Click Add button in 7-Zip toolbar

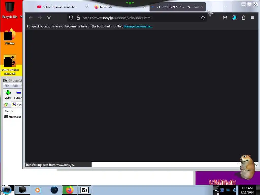8,95
